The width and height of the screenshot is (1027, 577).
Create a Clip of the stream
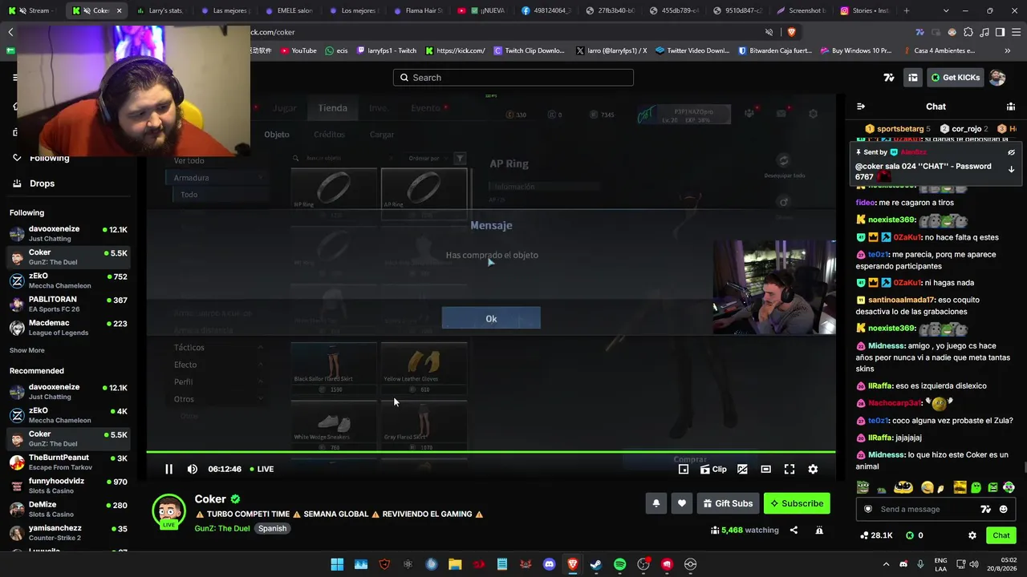[713, 469]
